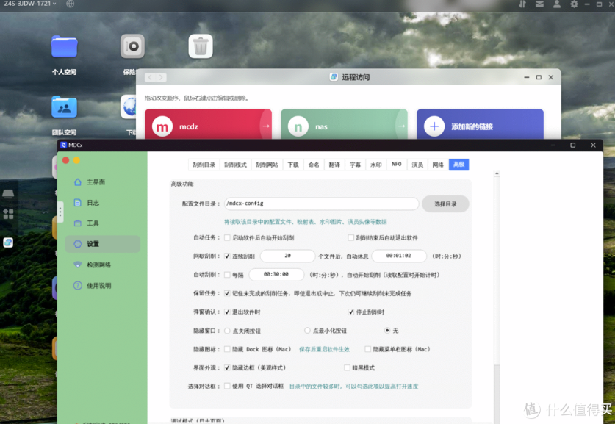Focus the 配置文件目录 path field
This screenshot has width=615, height=424.
[x=322, y=204]
